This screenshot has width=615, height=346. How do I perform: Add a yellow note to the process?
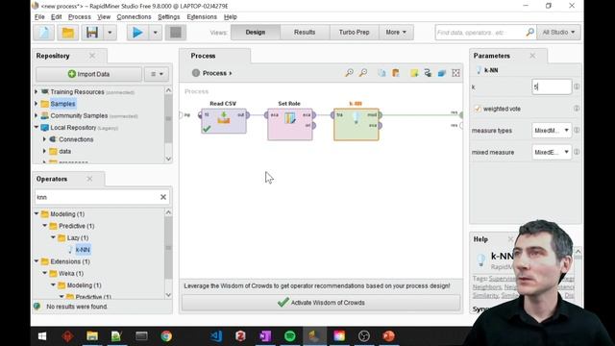[414, 73]
